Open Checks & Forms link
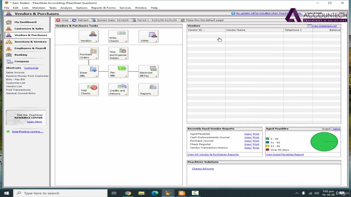 tap(203, 169)
